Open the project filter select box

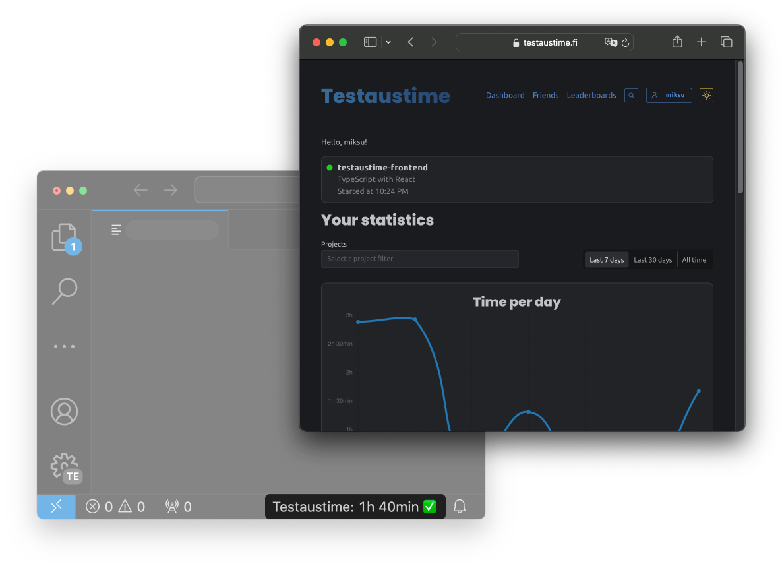tap(420, 259)
